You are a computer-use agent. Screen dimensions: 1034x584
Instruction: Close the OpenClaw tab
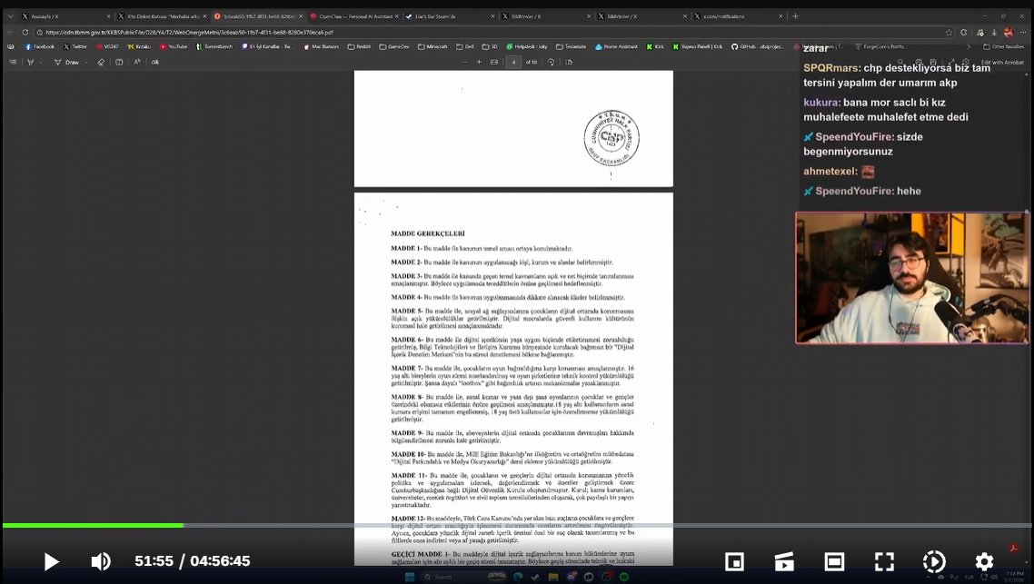[x=396, y=15]
